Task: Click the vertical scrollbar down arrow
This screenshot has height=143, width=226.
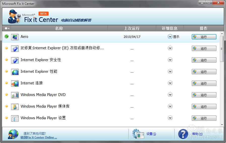Action: 222,125
